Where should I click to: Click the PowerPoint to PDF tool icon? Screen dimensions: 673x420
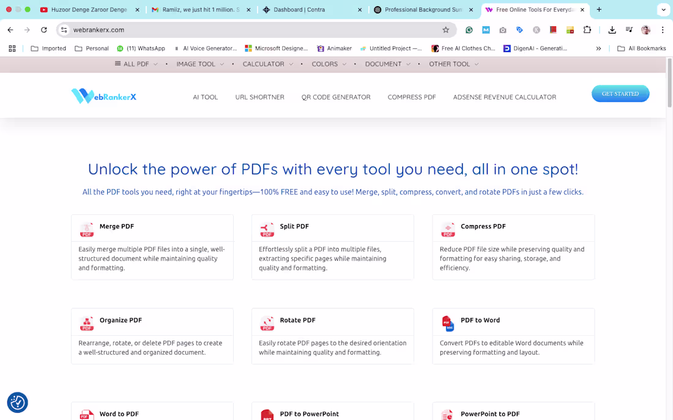tap(447, 415)
